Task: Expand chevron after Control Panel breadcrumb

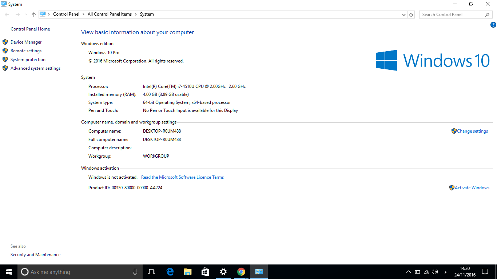Action: [84, 14]
